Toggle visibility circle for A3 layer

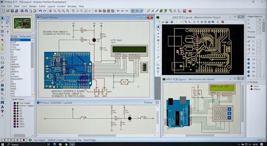click(x=18, y=113)
